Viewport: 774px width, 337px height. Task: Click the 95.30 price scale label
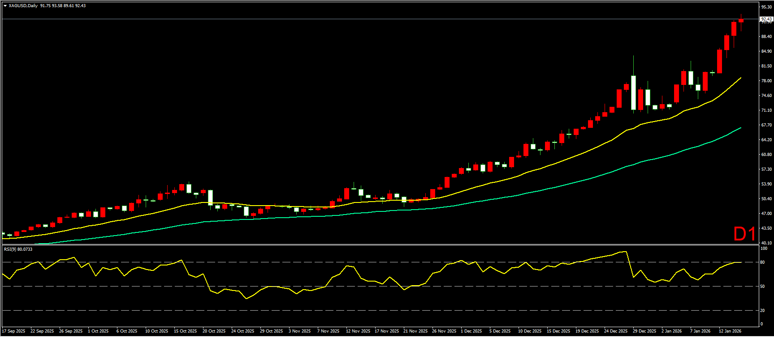click(x=766, y=7)
